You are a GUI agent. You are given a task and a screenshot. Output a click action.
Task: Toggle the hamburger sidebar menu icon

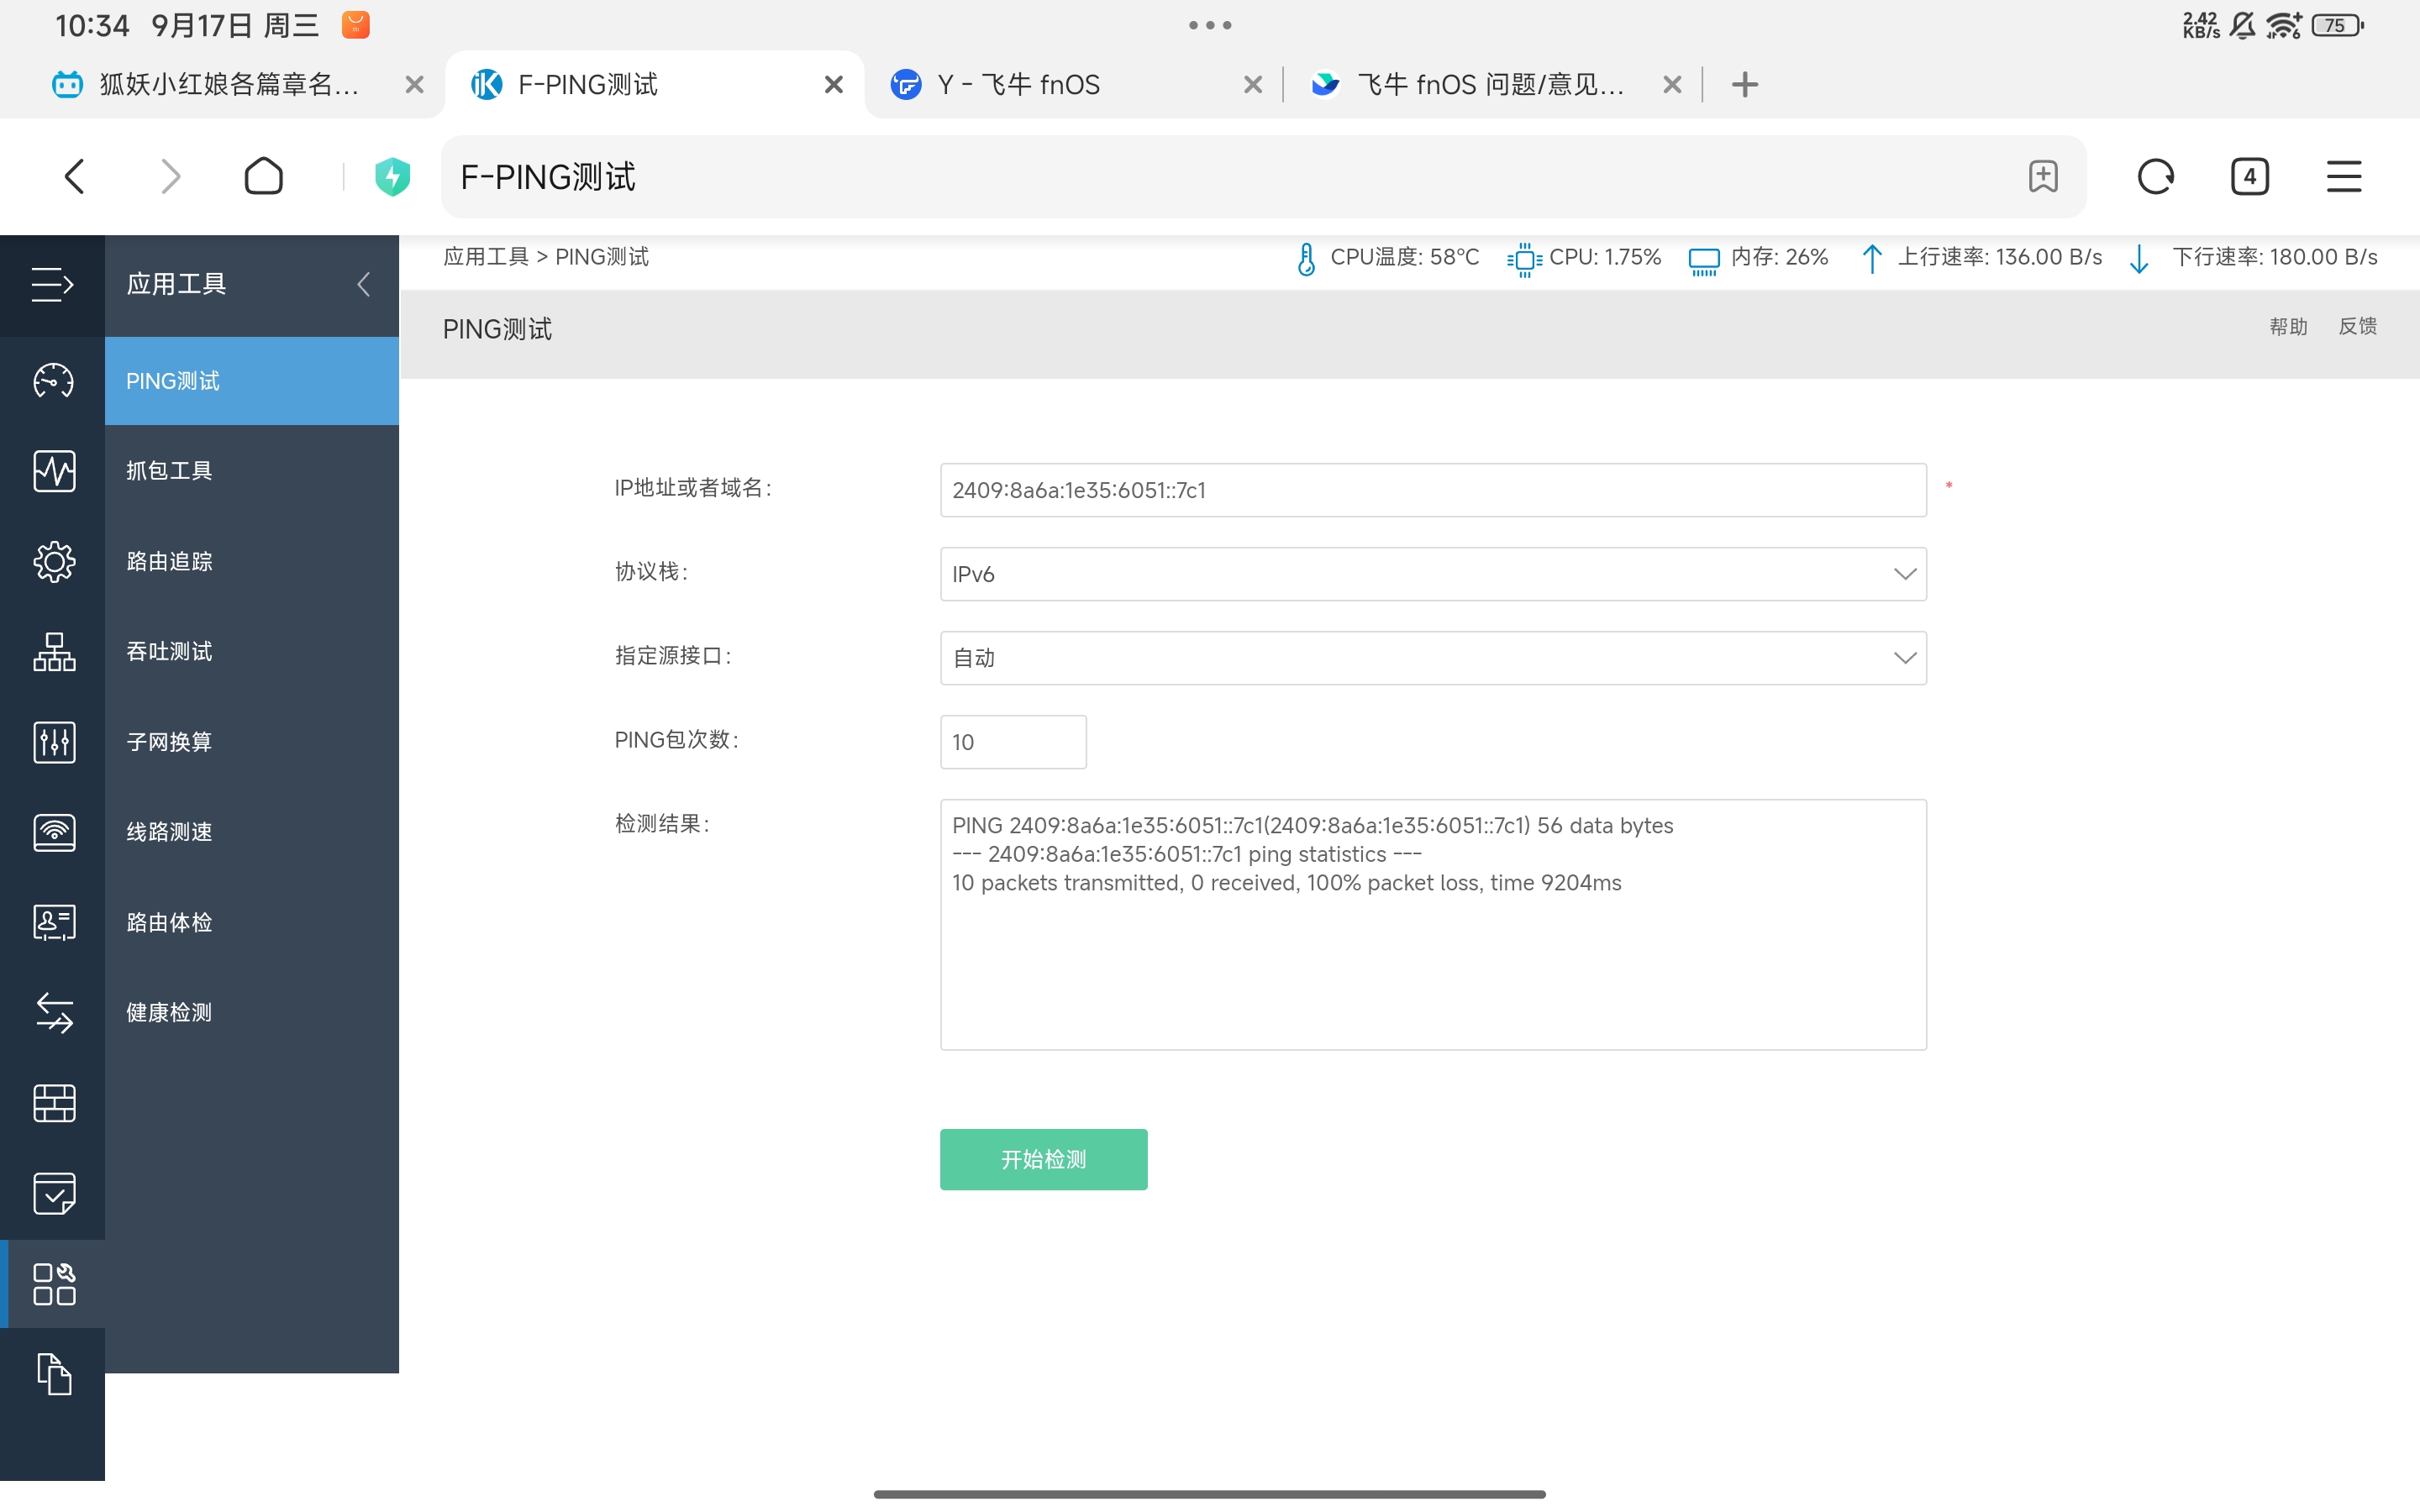52,284
